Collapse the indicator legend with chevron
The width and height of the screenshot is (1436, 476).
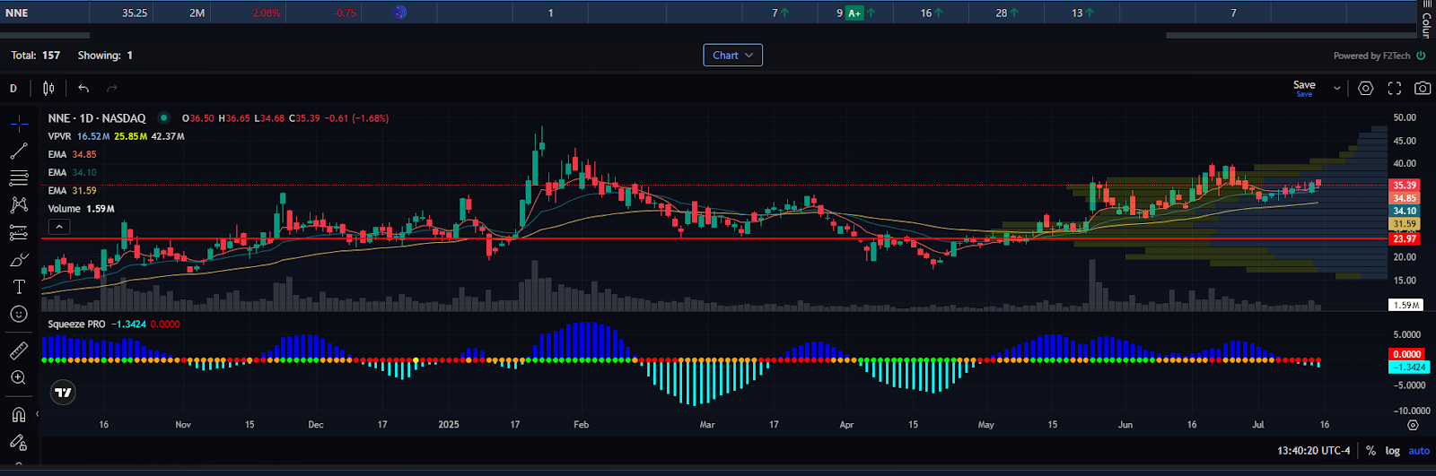click(x=58, y=227)
